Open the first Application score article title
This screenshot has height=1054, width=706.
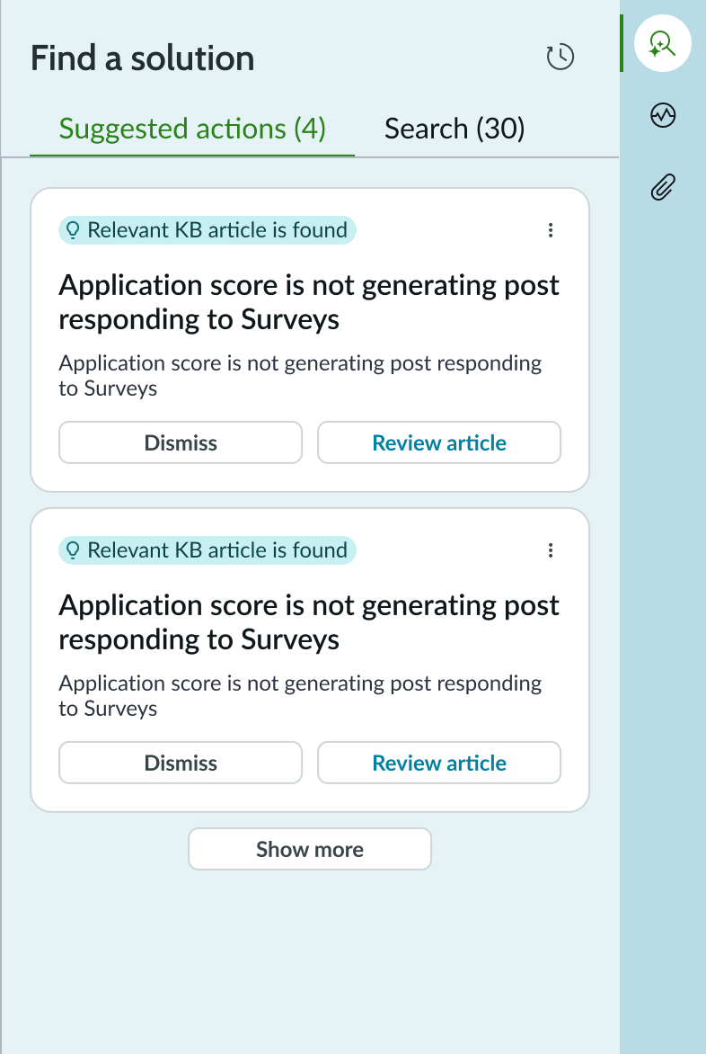[x=309, y=301]
